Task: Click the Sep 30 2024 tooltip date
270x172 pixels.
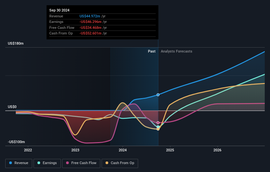Action: tap(60, 10)
